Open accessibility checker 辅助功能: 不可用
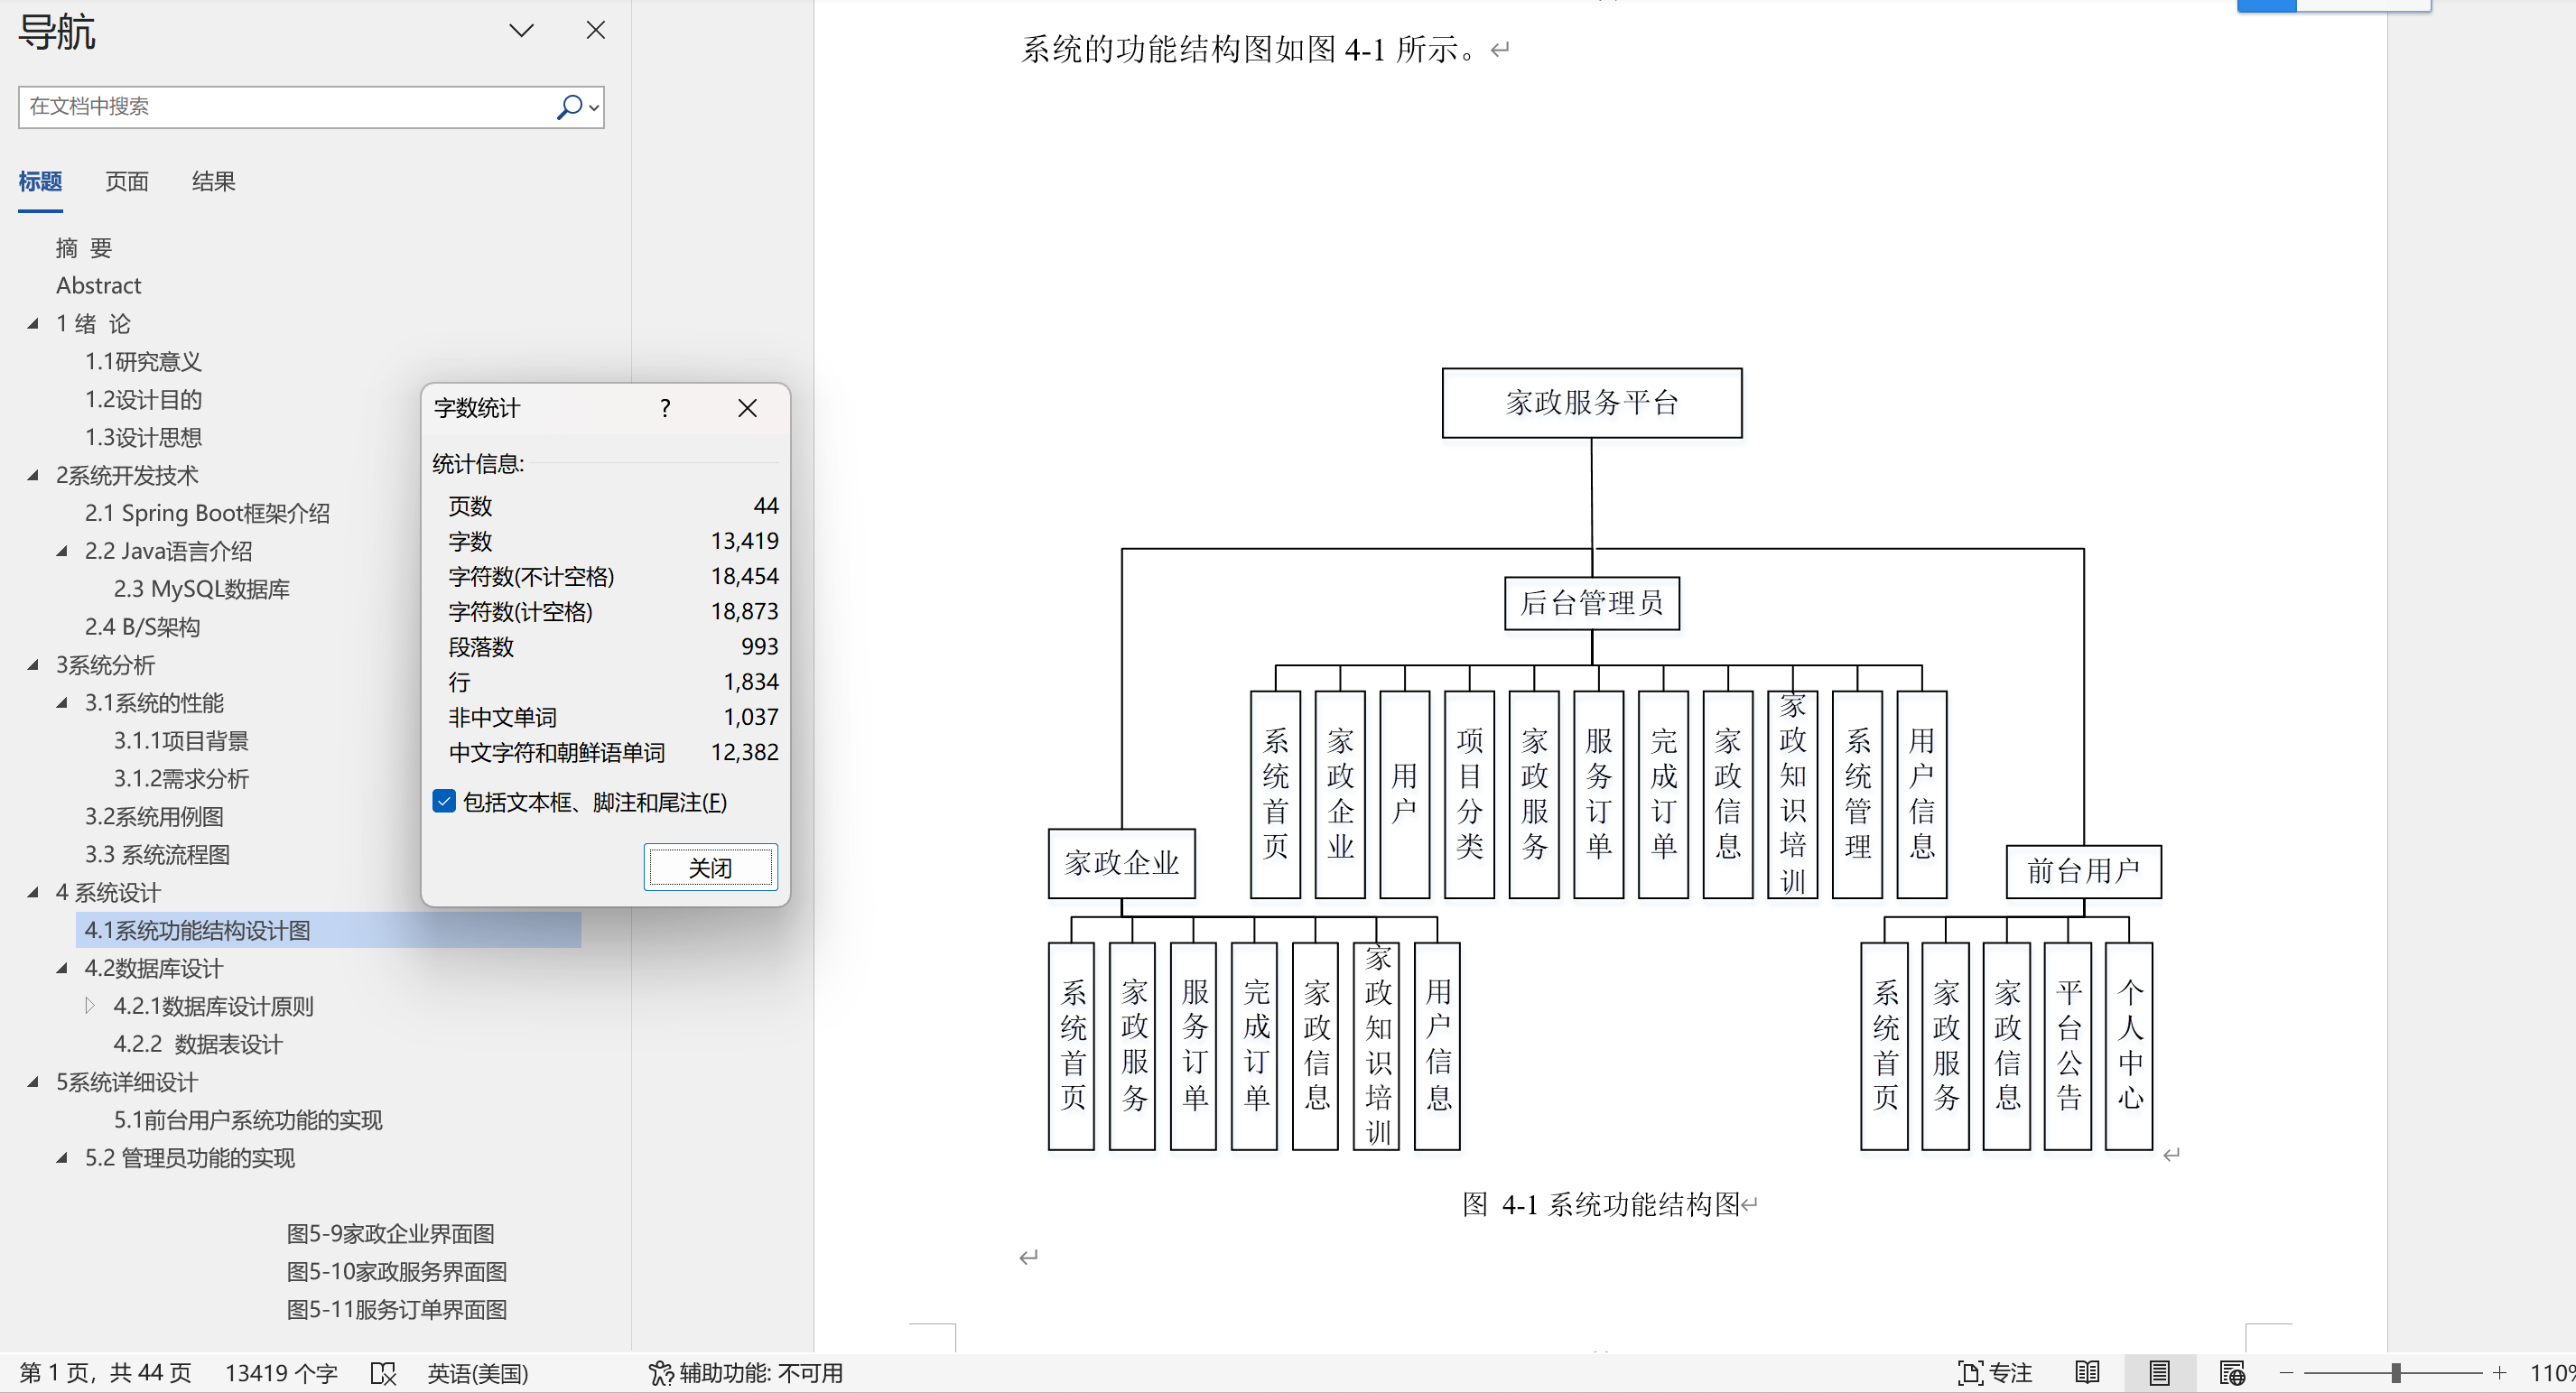 (x=745, y=1373)
